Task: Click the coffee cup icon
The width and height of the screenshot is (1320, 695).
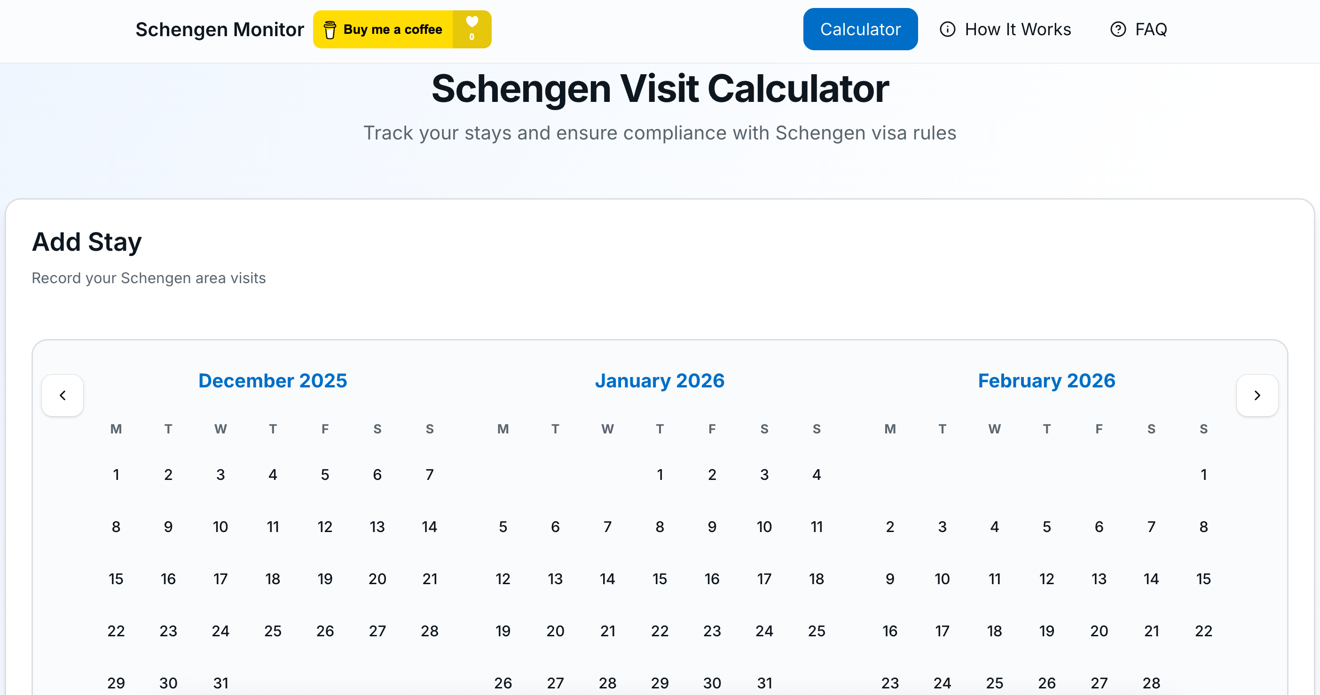Action: (330, 30)
